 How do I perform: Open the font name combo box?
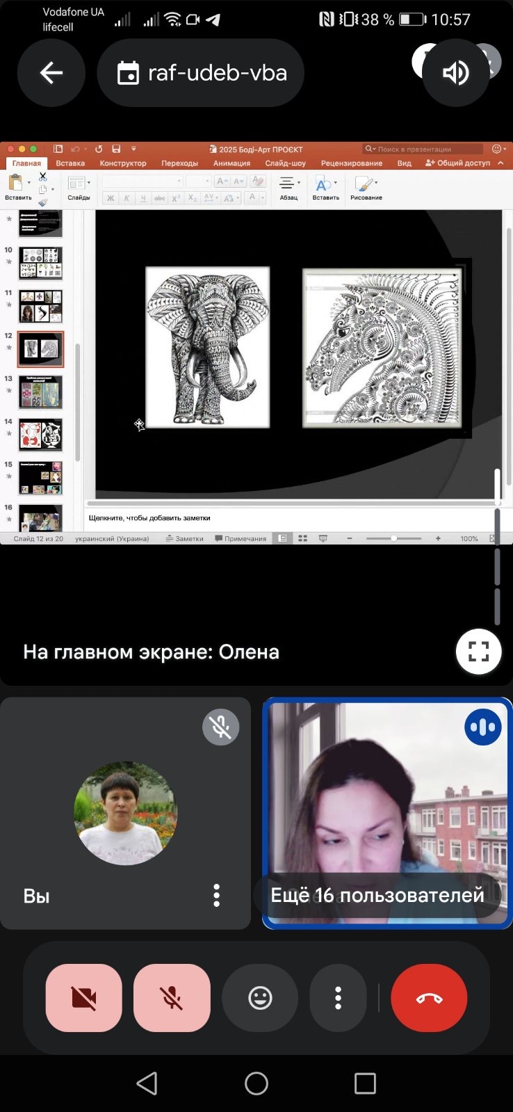pos(142,181)
